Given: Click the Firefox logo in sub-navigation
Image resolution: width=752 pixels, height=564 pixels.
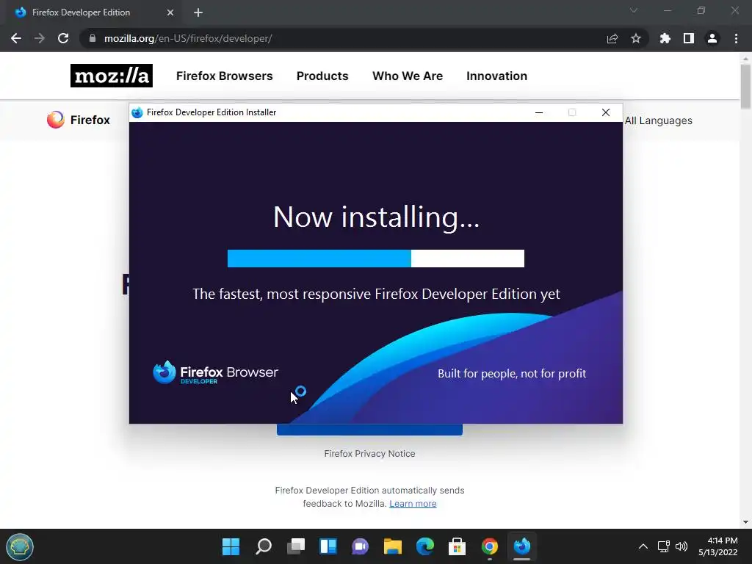Looking at the screenshot, I should point(79,120).
